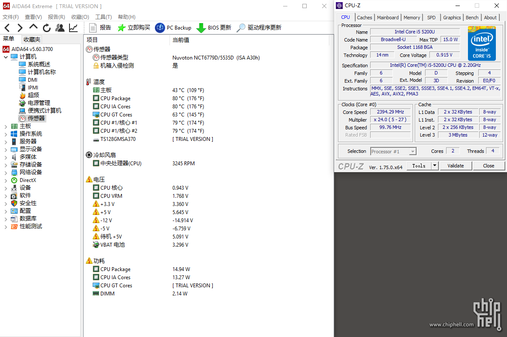The image size is (507, 337).
Task: Go back with the AIDA64 back arrow
Action: [x=7, y=28]
